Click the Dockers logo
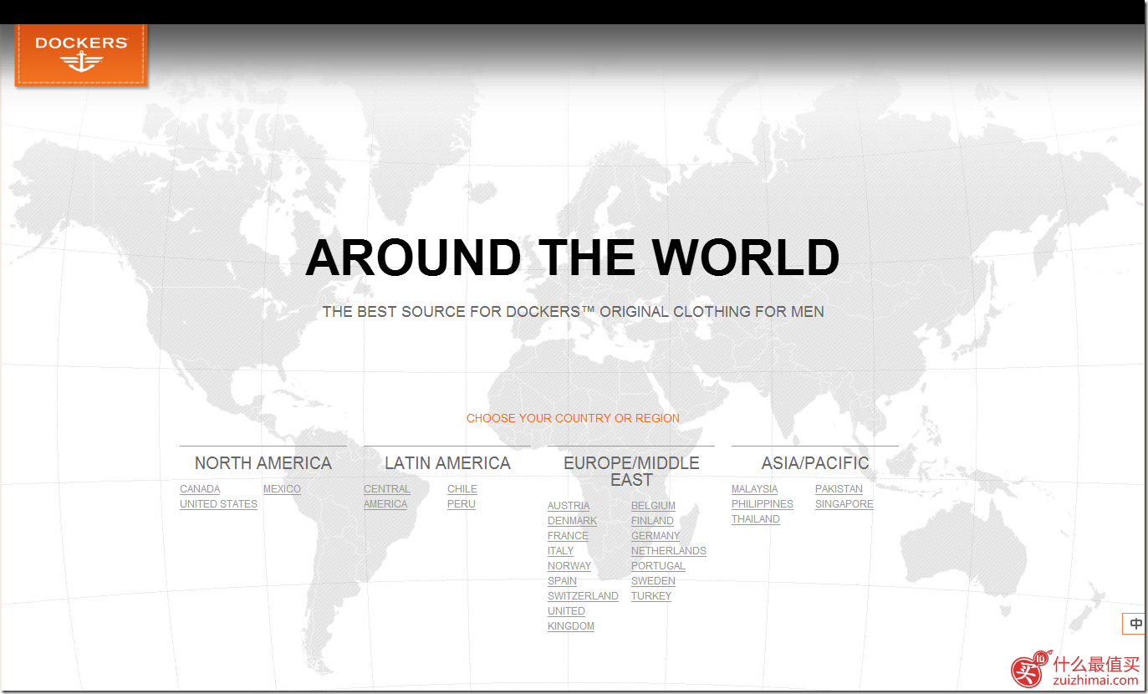The width and height of the screenshot is (1148, 694). pos(81,54)
